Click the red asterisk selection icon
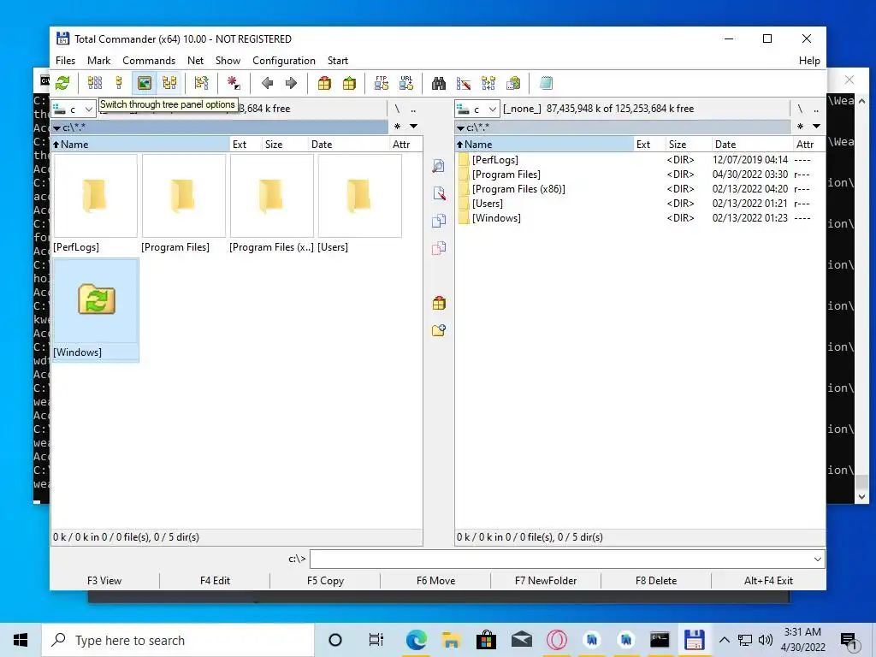The image size is (876, 657). pos(233,83)
